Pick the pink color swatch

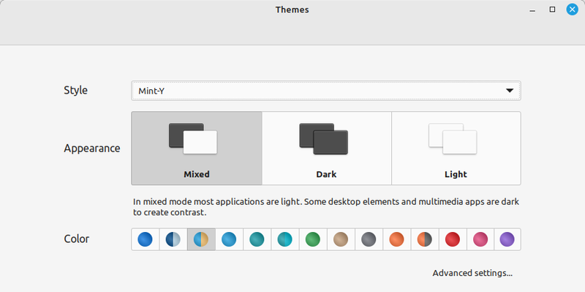pos(481,239)
